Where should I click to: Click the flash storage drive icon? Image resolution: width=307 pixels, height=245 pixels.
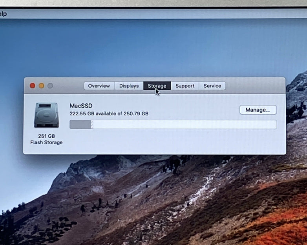pyautogui.click(x=46, y=115)
